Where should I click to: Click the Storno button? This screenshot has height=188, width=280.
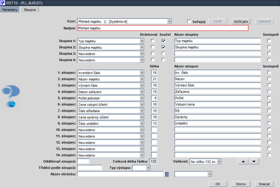[240, 183]
